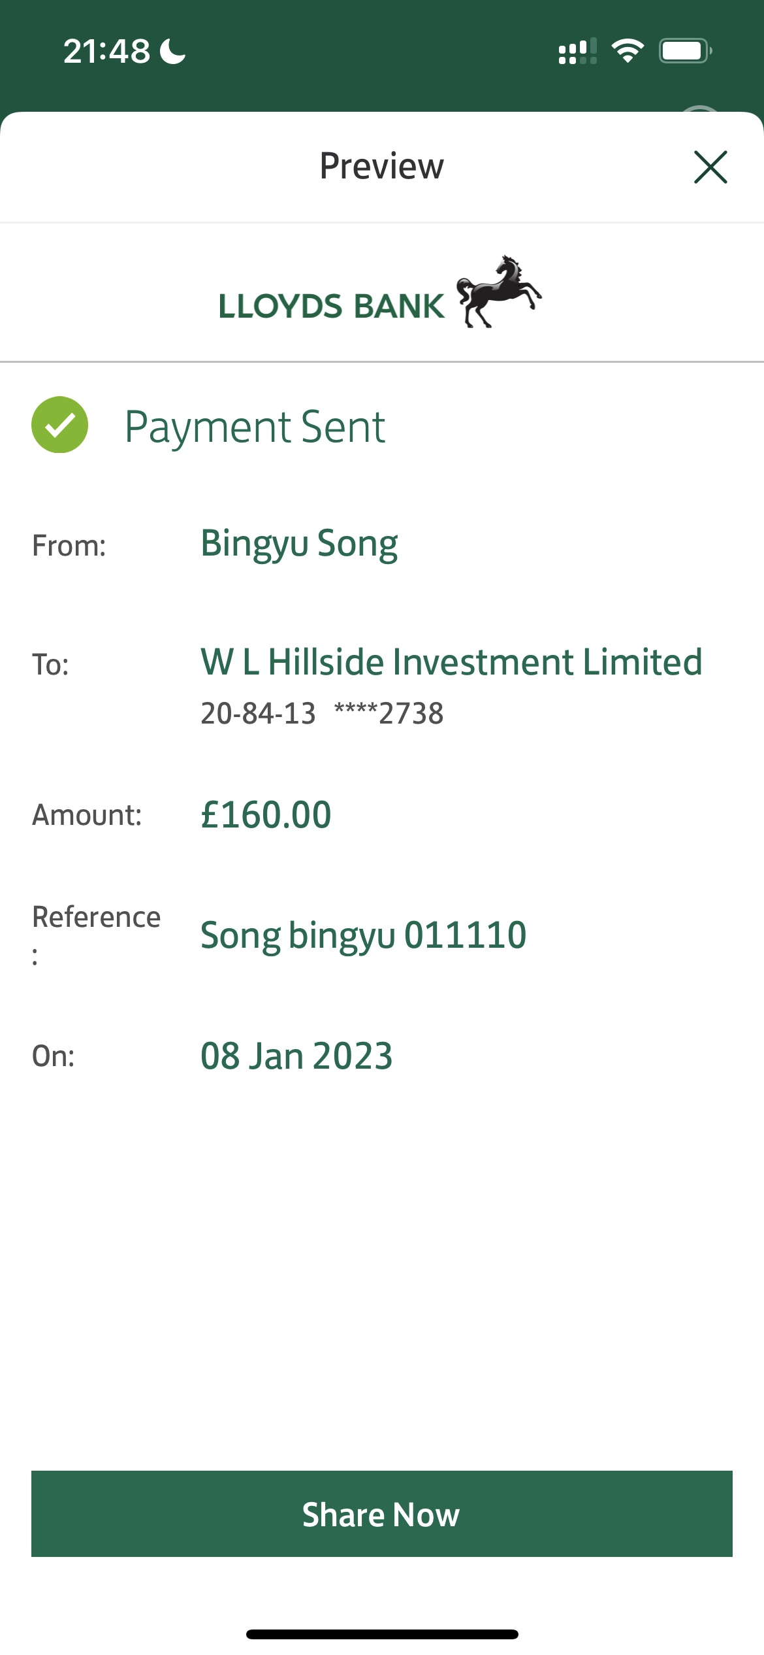Tap reference Song bingyu 011110
Image resolution: width=764 pixels, height=1655 pixels.
pyautogui.click(x=363, y=935)
